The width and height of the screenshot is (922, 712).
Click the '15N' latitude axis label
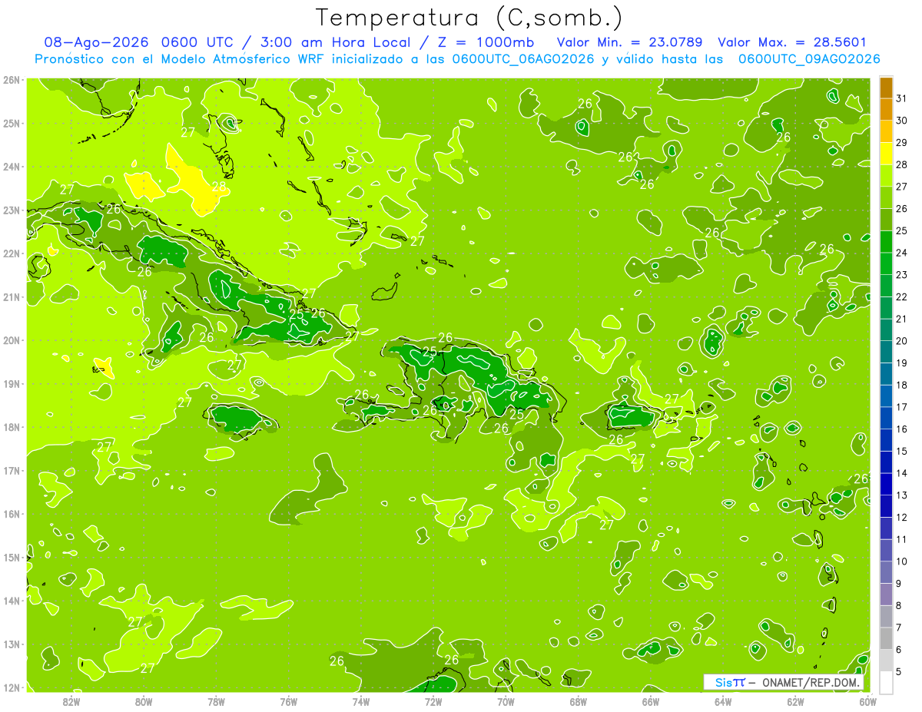[12, 558]
